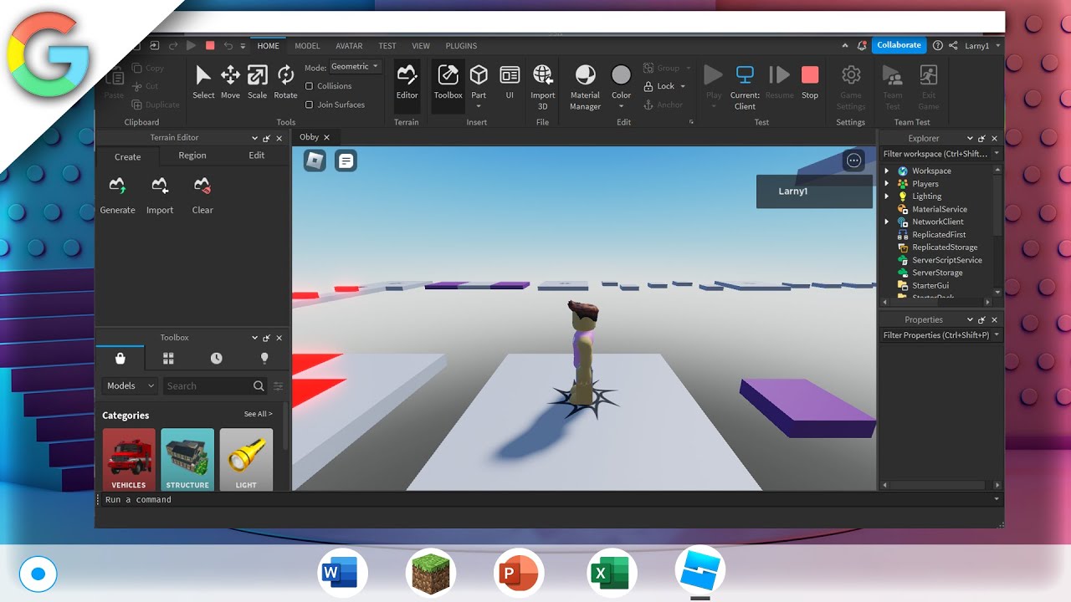Viewport: 1071px width, 602px height.
Task: Open the TEST ribbon tab
Action: coord(387,46)
